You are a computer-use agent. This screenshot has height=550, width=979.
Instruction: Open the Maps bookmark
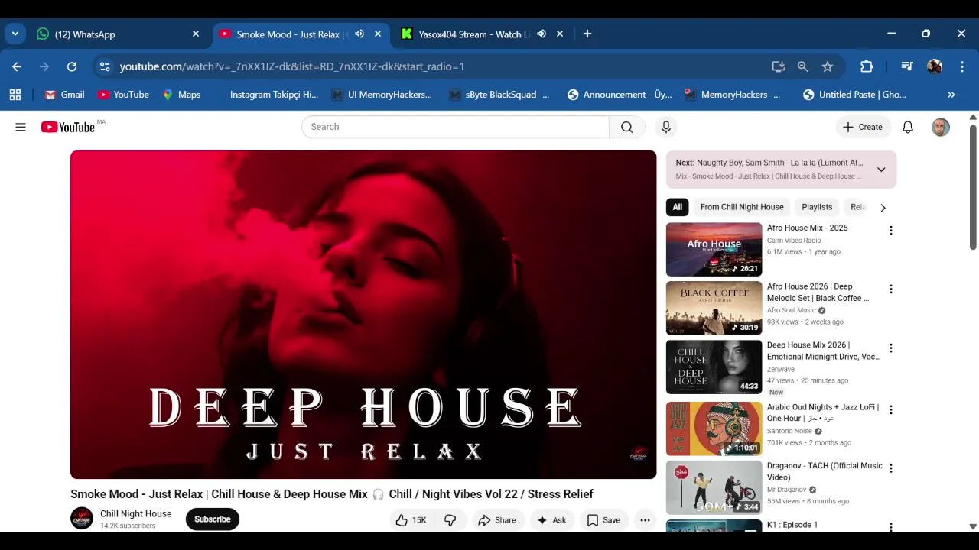[181, 95]
